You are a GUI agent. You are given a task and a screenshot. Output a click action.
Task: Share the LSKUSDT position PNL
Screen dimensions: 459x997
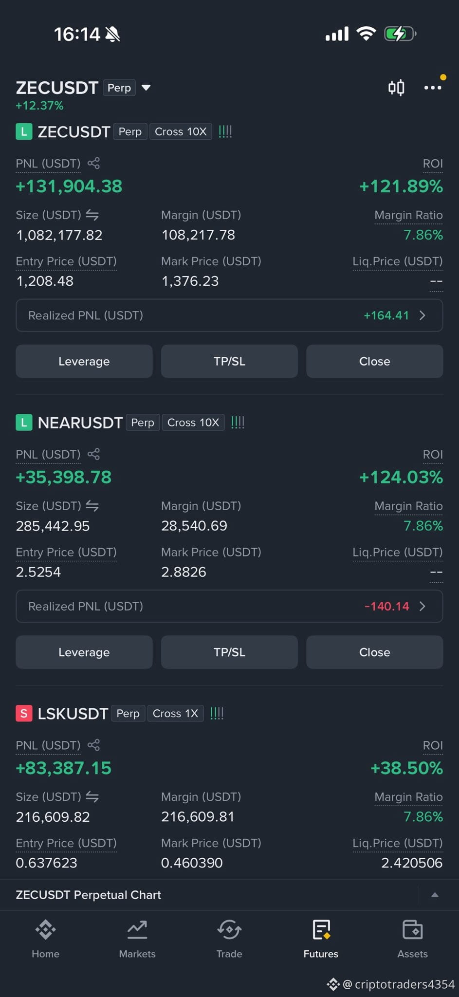click(93, 745)
